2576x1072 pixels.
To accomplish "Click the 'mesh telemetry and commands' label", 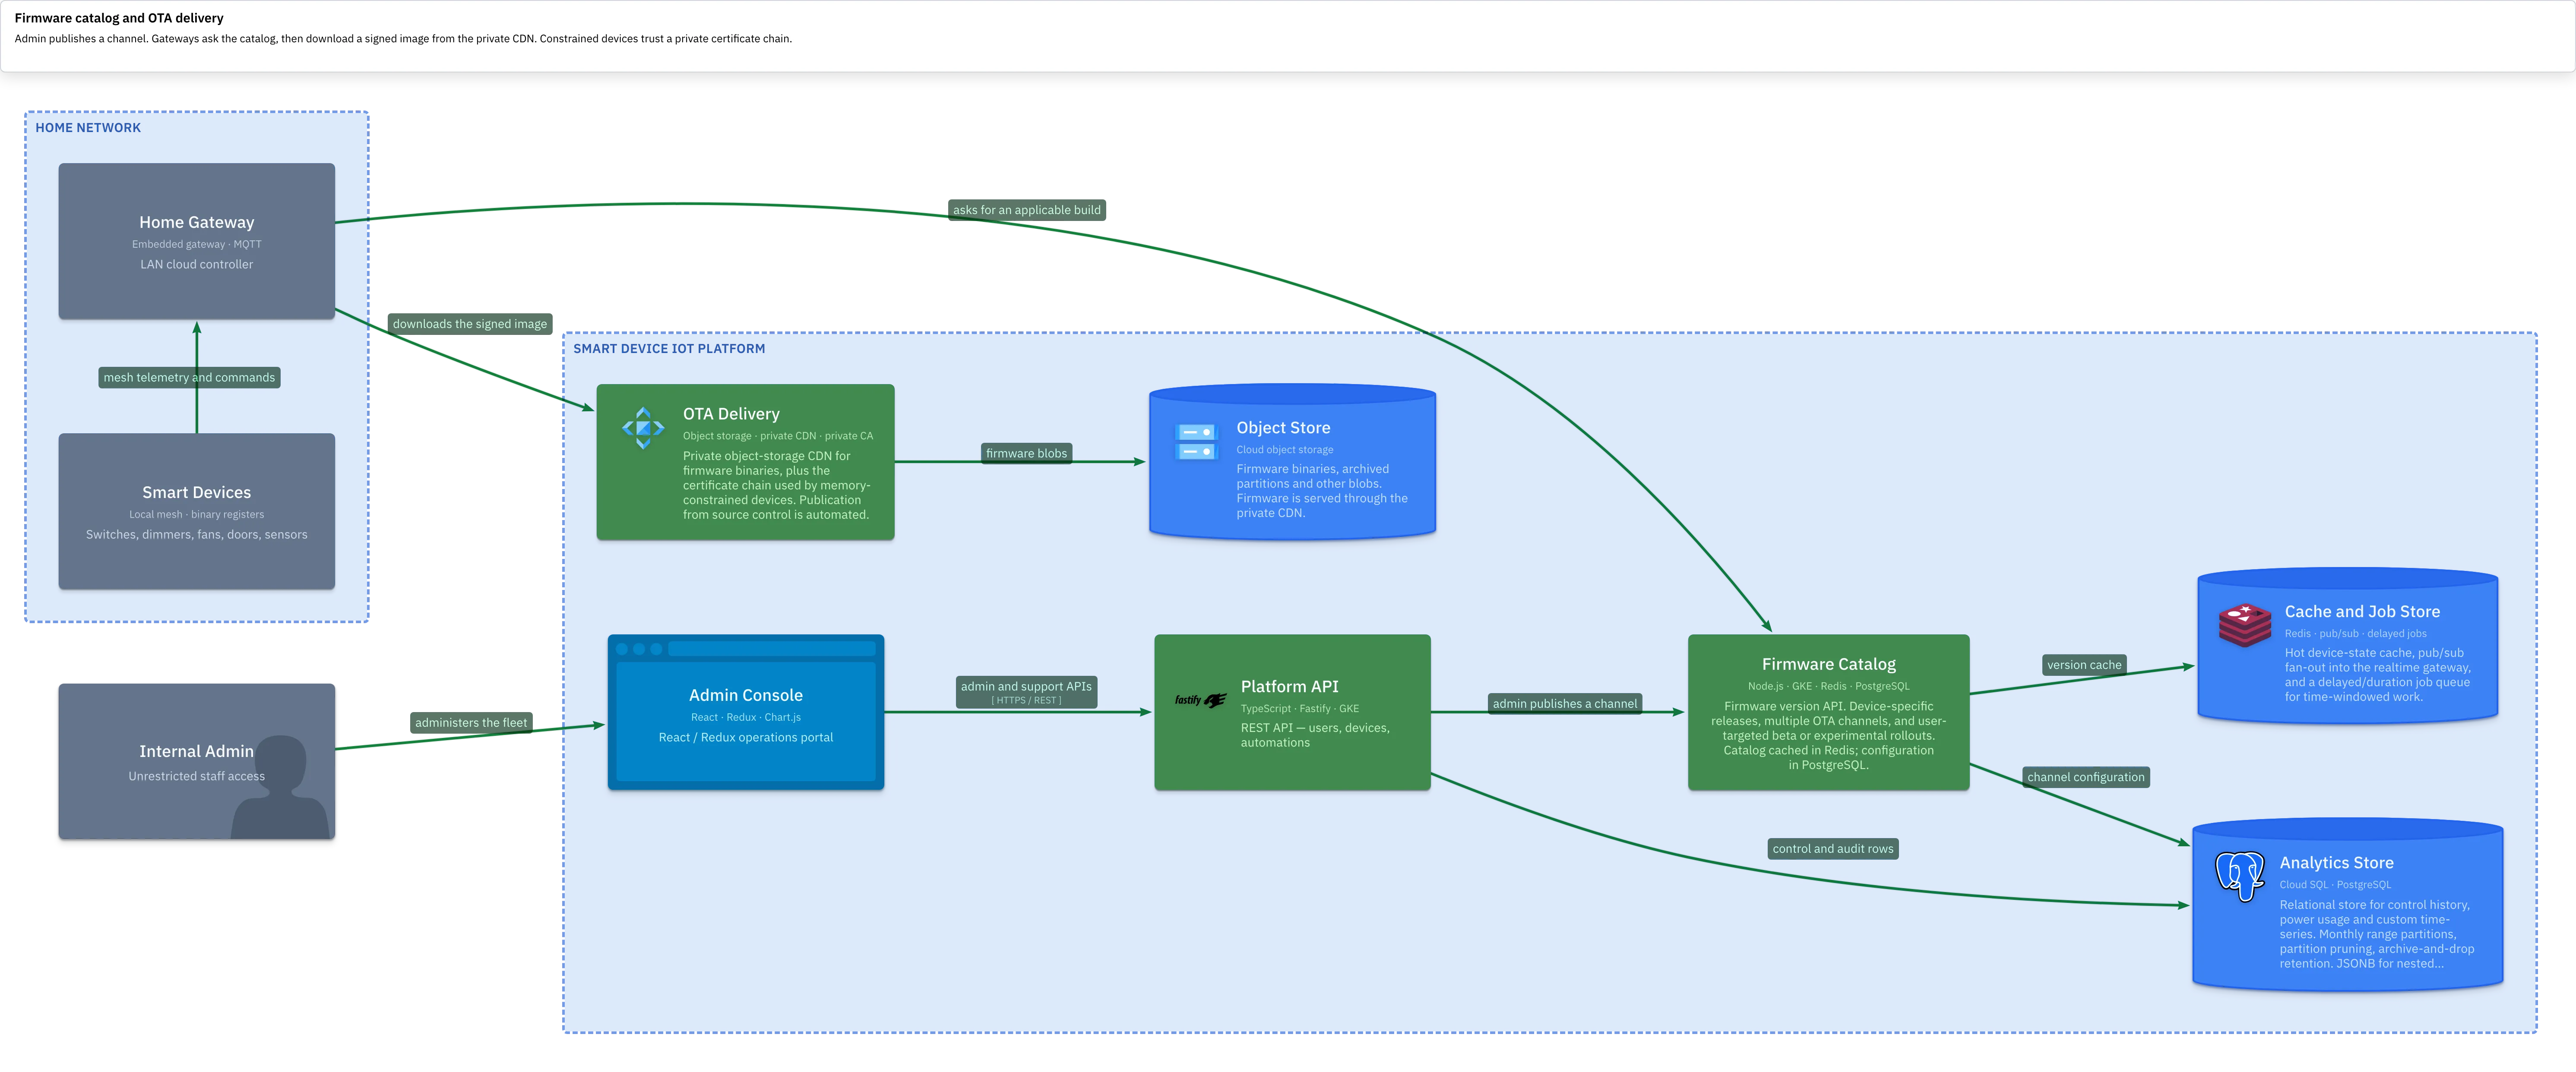I will [x=189, y=378].
